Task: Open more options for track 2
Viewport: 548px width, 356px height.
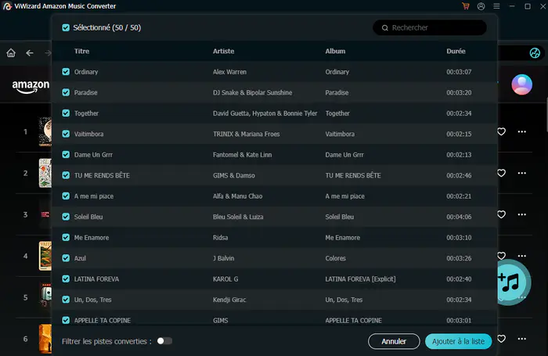Action: [522, 173]
